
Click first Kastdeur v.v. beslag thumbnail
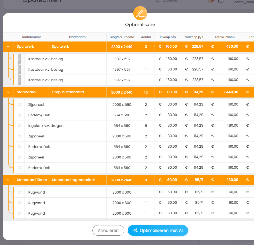19,59
